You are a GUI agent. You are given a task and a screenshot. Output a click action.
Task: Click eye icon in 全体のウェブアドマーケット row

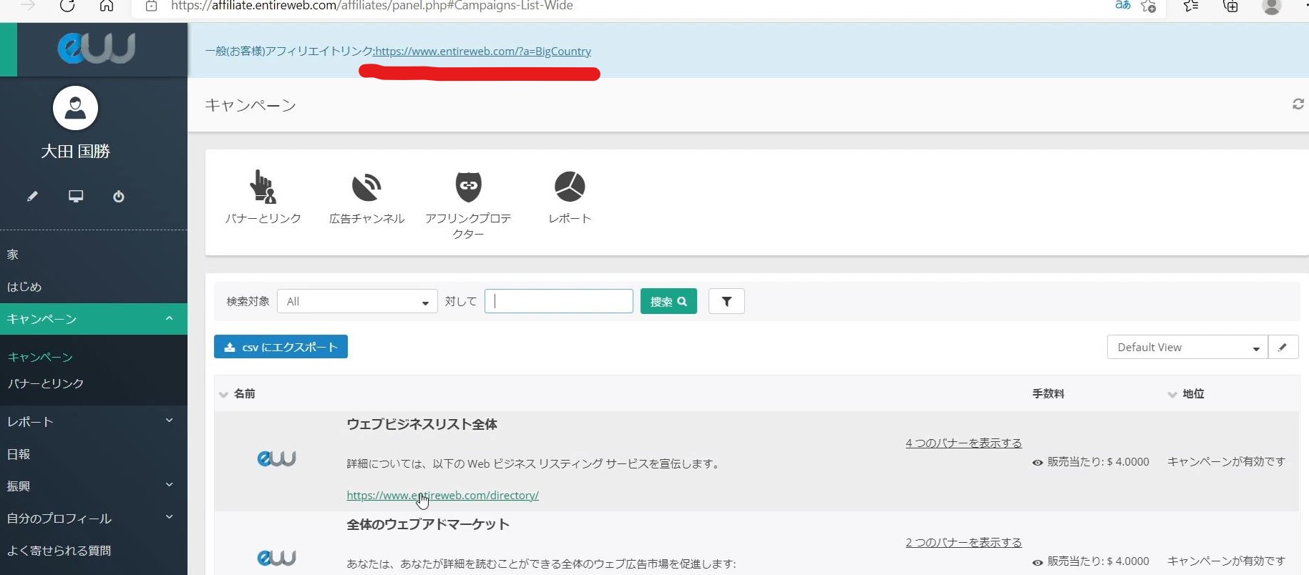[1037, 562]
